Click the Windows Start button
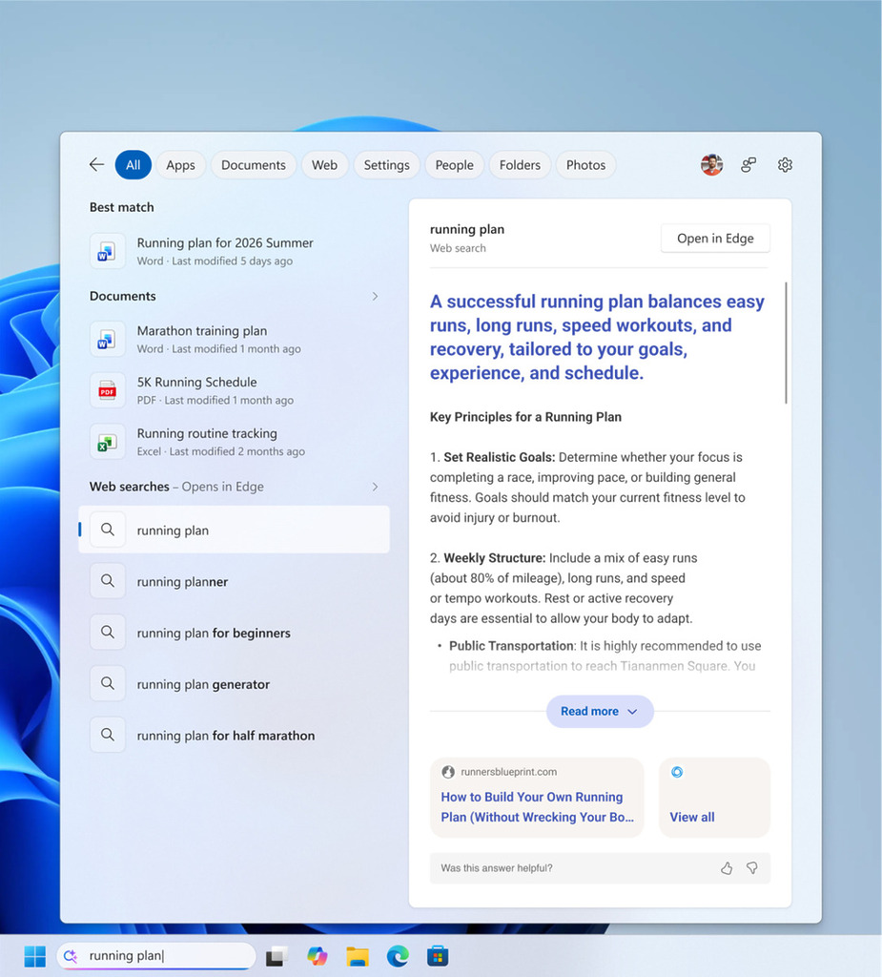The height and width of the screenshot is (977, 882). pyautogui.click(x=35, y=956)
